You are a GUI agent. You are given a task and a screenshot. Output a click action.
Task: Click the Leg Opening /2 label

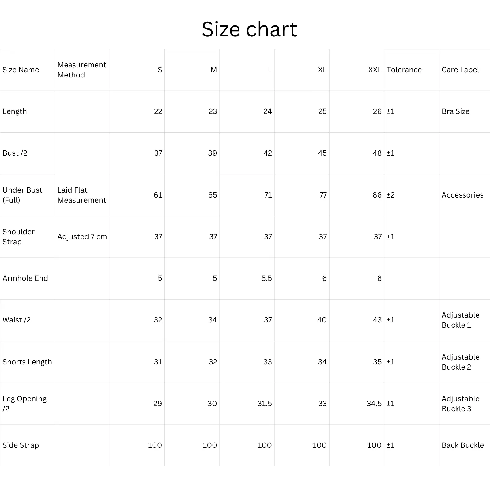coord(24,404)
